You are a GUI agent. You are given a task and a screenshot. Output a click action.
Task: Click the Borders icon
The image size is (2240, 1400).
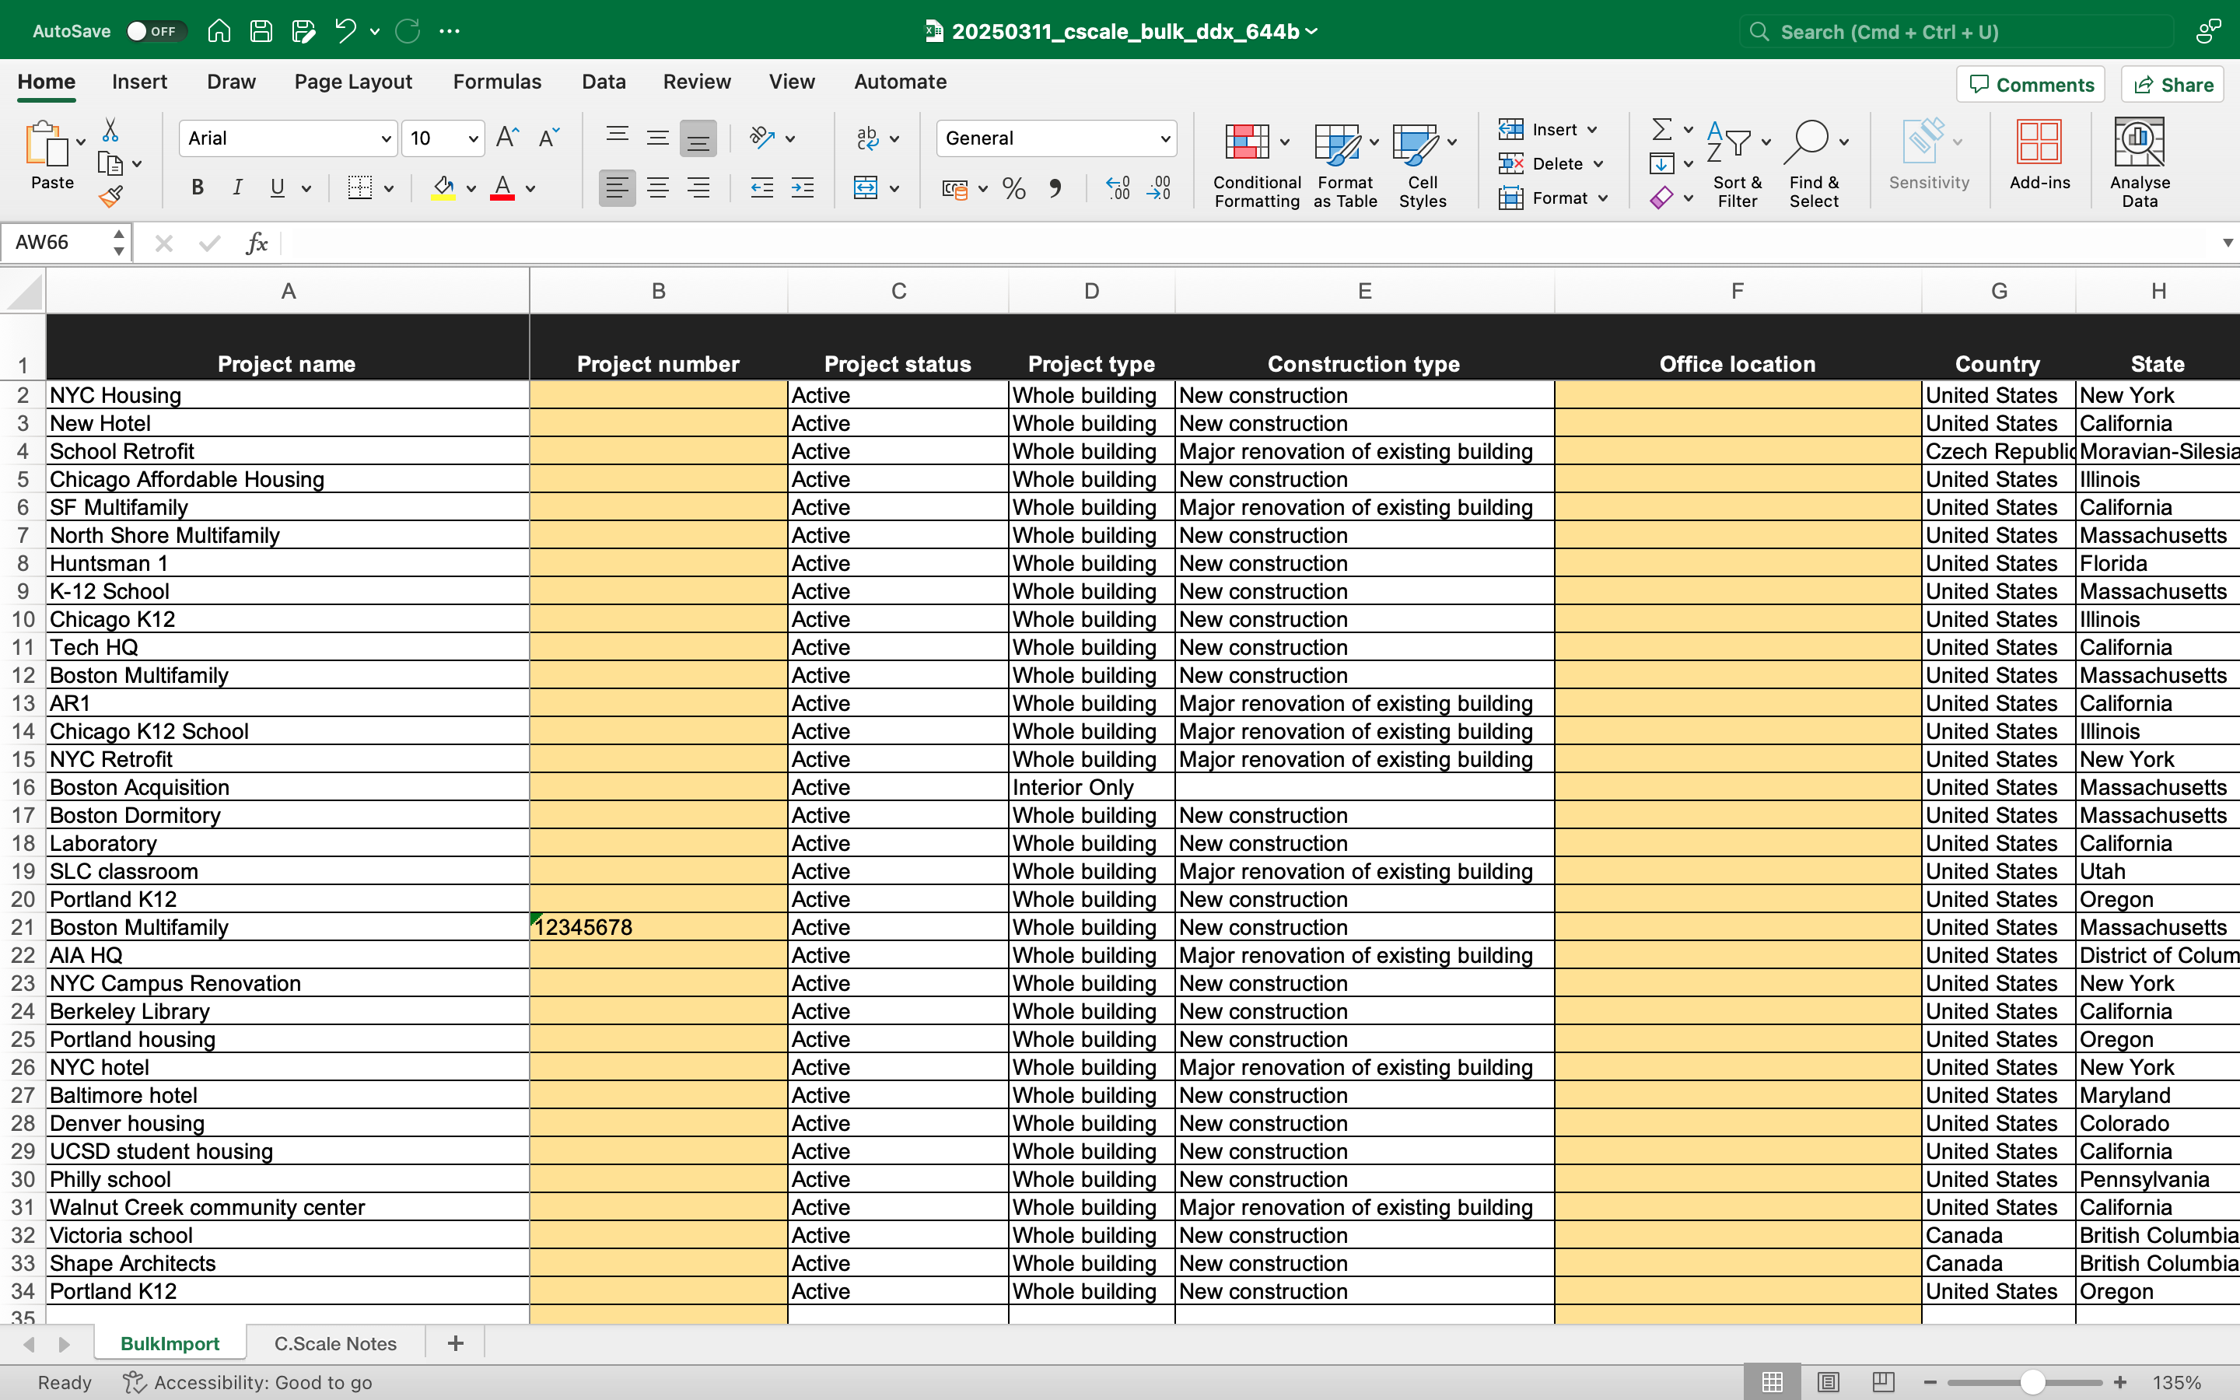359,188
